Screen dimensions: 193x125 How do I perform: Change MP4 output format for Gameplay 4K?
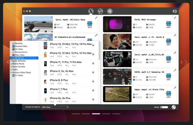[x=168, y=77]
